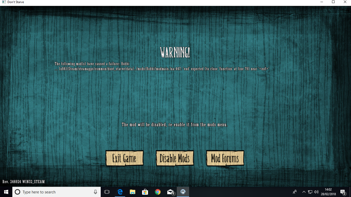The width and height of the screenshot is (351, 197).
Task: Open File Explorer from the taskbar
Action: [x=132, y=192]
